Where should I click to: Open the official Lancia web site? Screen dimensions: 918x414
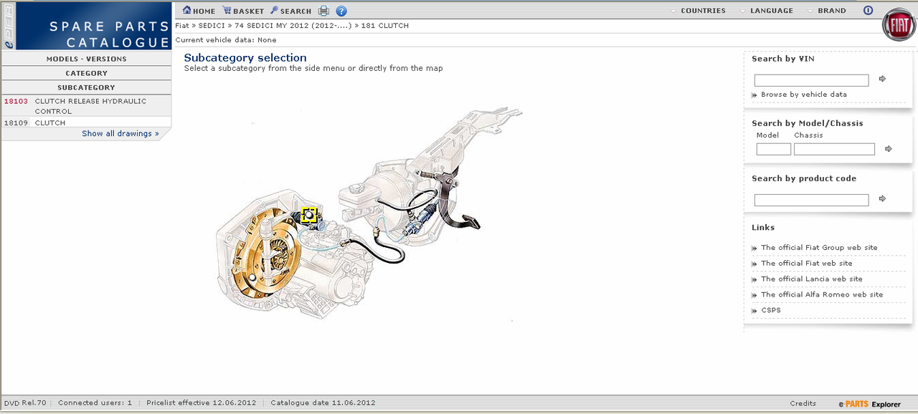click(x=812, y=279)
